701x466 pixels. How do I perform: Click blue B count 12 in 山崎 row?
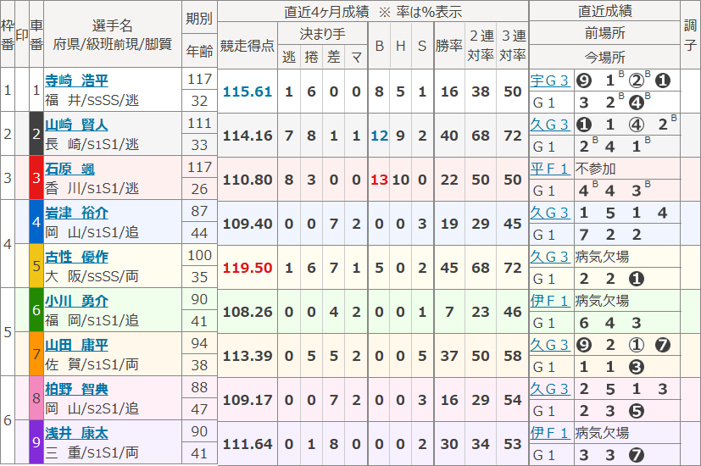(379, 136)
